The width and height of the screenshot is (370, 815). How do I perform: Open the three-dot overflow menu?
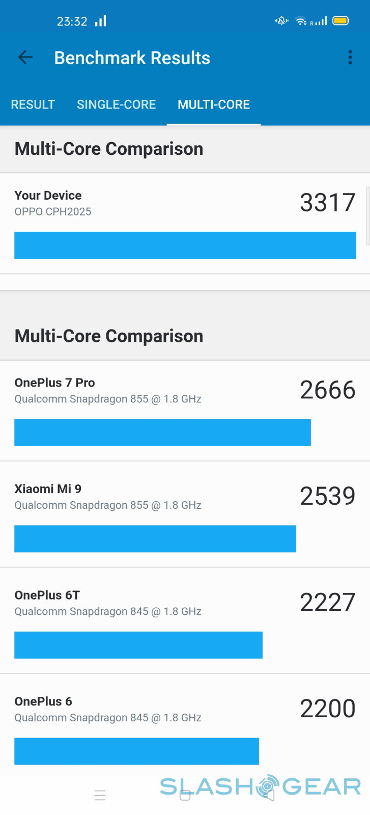tap(350, 58)
